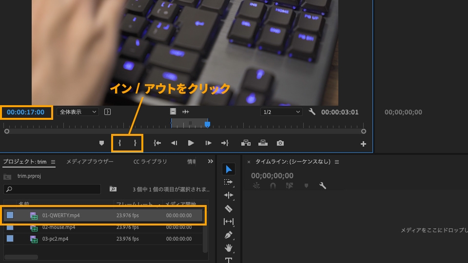Select the Razor tool
This screenshot has height=263, width=468.
pyautogui.click(x=229, y=208)
